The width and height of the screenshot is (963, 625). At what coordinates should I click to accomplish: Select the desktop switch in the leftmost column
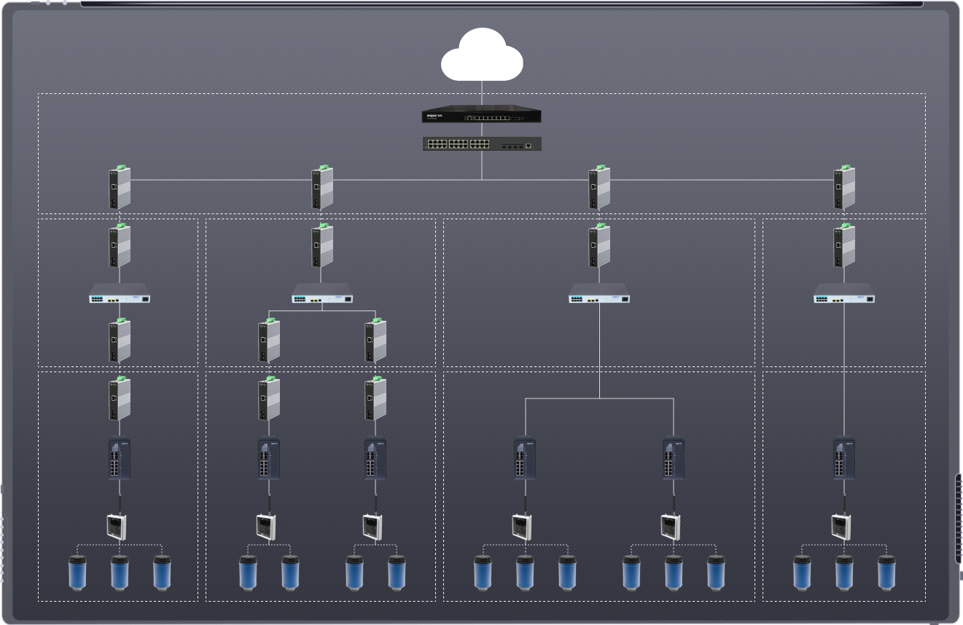click(x=120, y=297)
